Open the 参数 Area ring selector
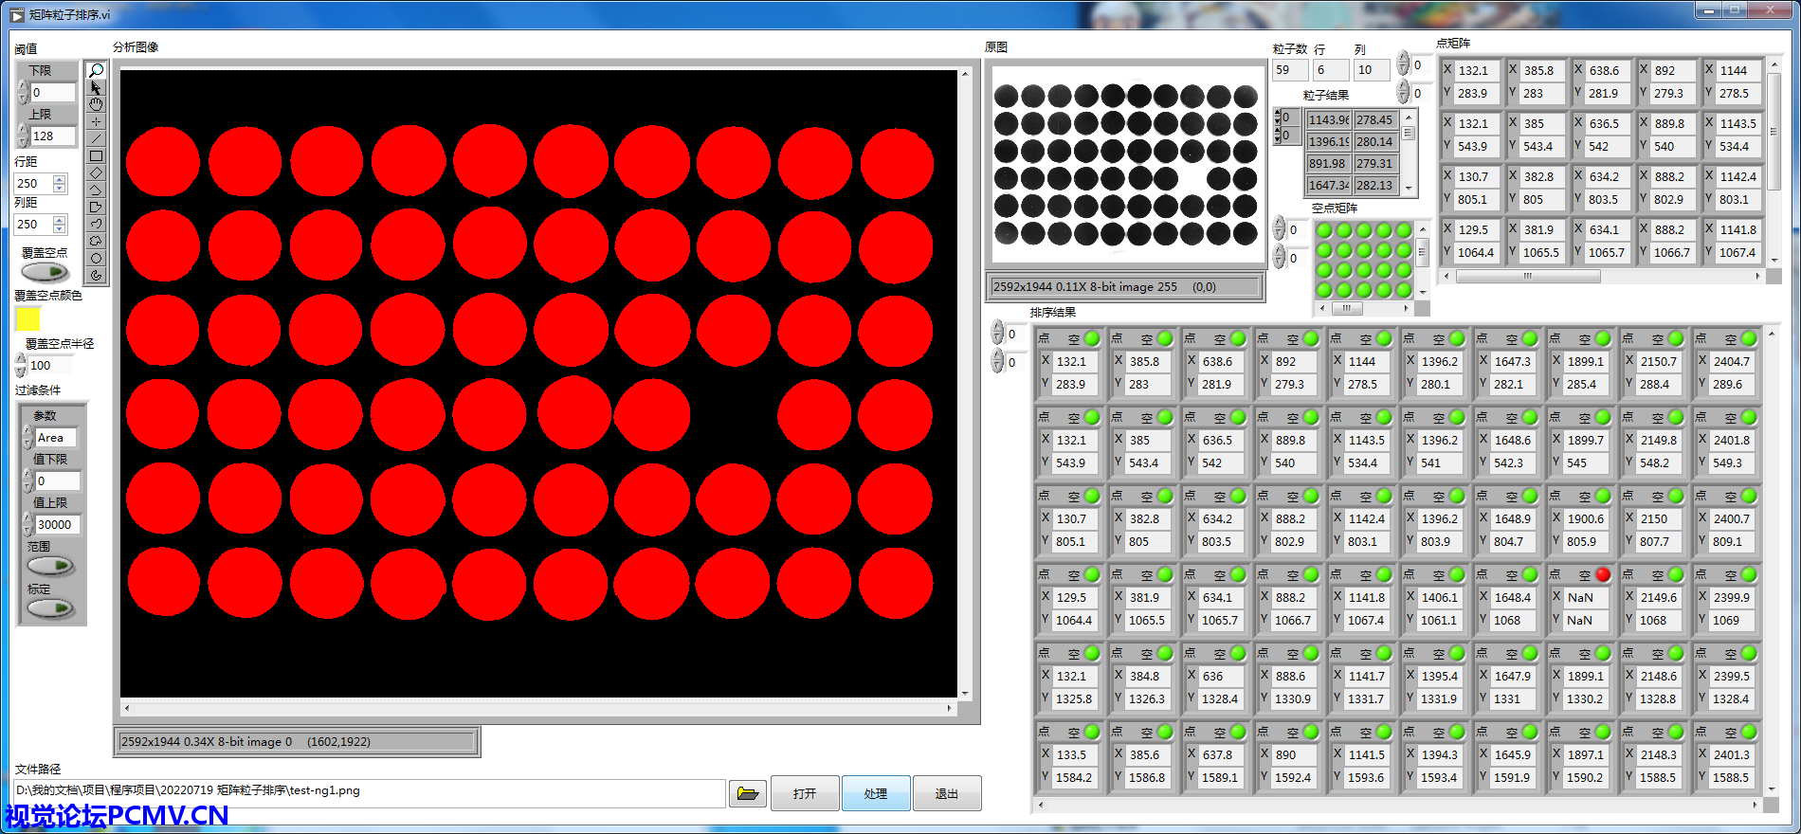Image resolution: width=1801 pixels, height=834 pixels. (x=56, y=438)
